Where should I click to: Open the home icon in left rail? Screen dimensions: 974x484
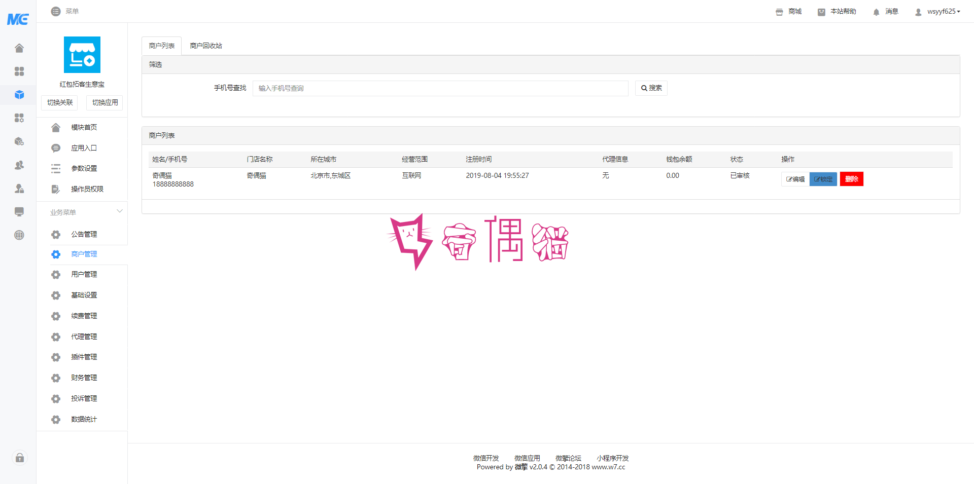(19, 48)
